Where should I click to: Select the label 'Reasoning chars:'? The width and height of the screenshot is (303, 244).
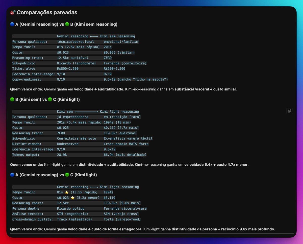(x=28, y=203)
